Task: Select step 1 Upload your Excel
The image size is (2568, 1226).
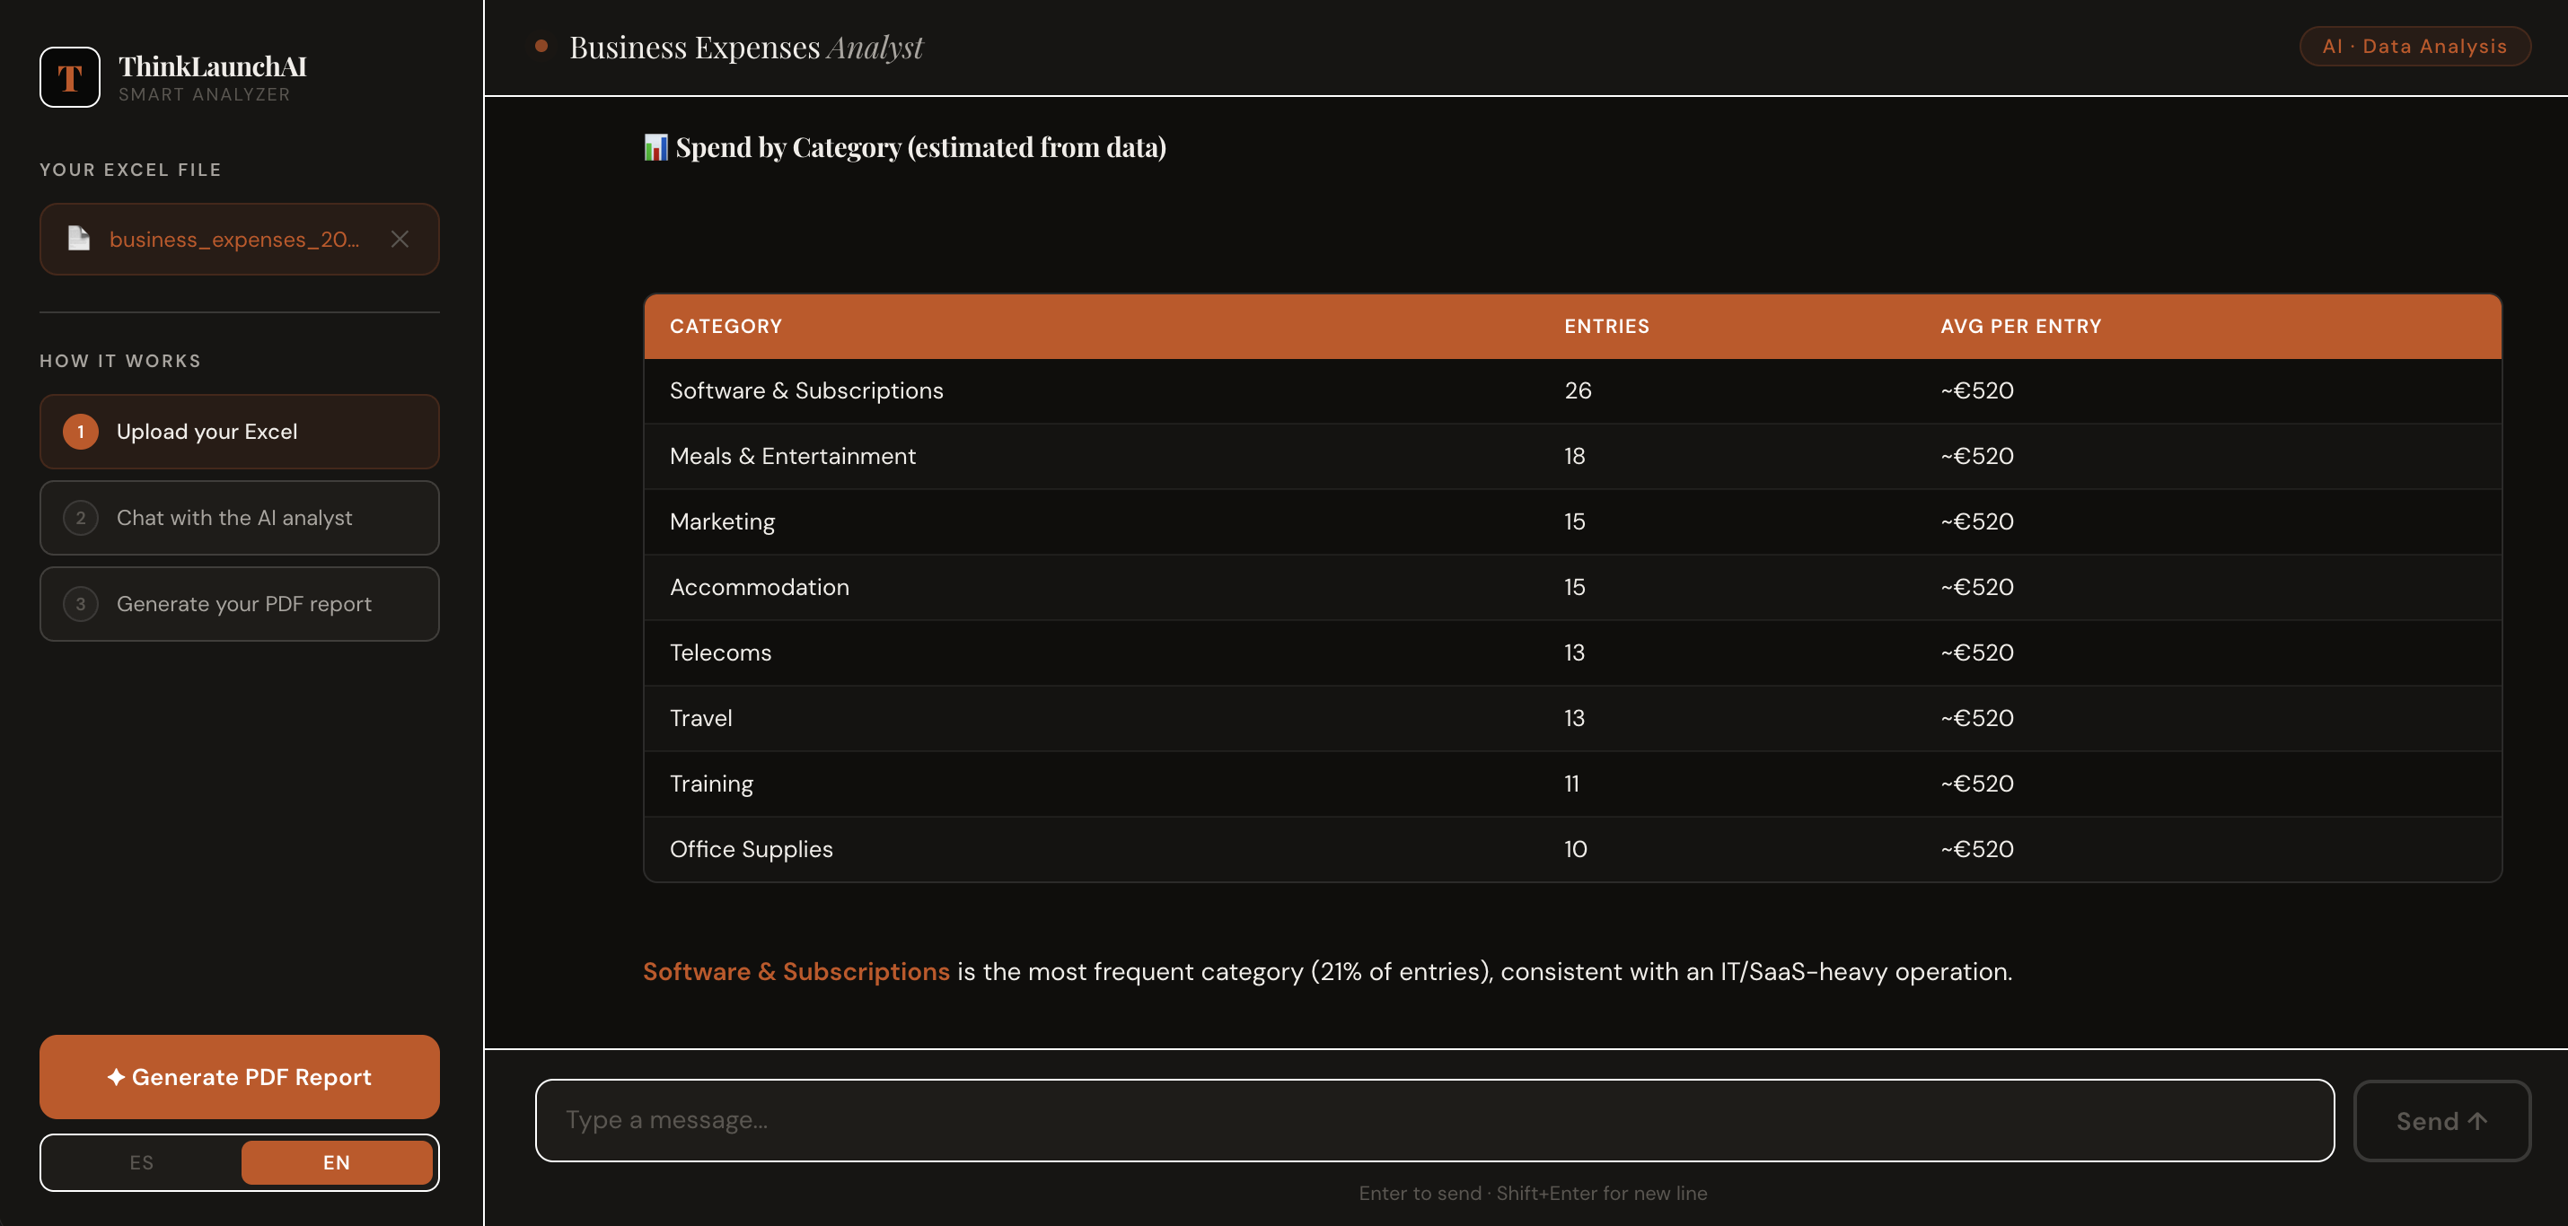Action: 239,432
